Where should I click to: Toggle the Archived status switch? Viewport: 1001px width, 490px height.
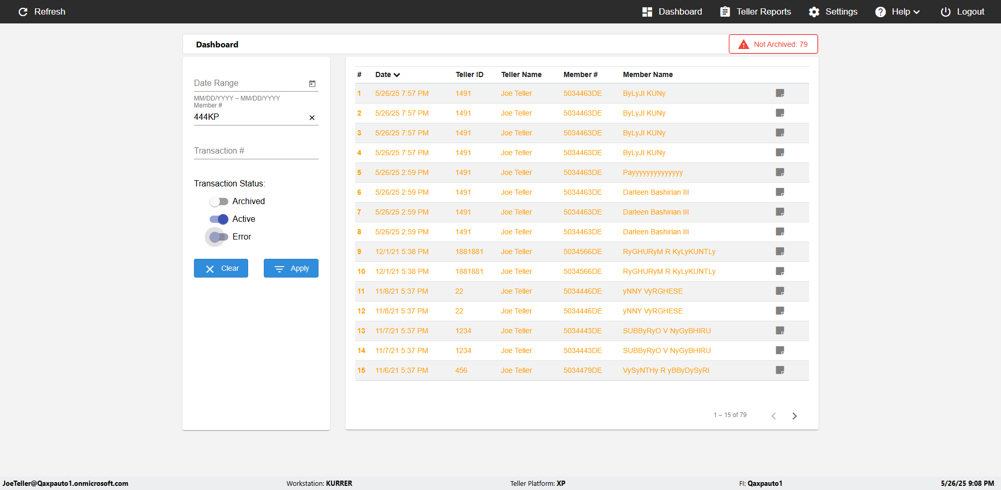(219, 202)
